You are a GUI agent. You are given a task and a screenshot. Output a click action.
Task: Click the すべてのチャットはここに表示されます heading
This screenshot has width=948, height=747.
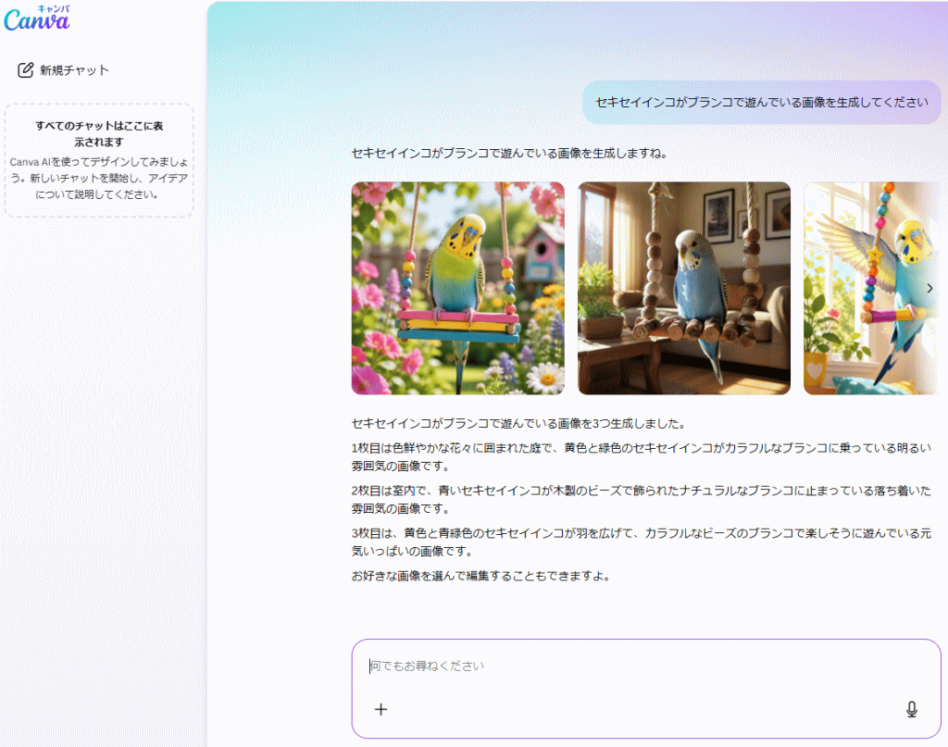tap(99, 133)
